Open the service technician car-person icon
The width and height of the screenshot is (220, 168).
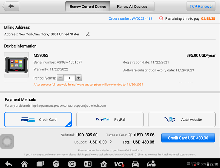(x=151, y=164)
